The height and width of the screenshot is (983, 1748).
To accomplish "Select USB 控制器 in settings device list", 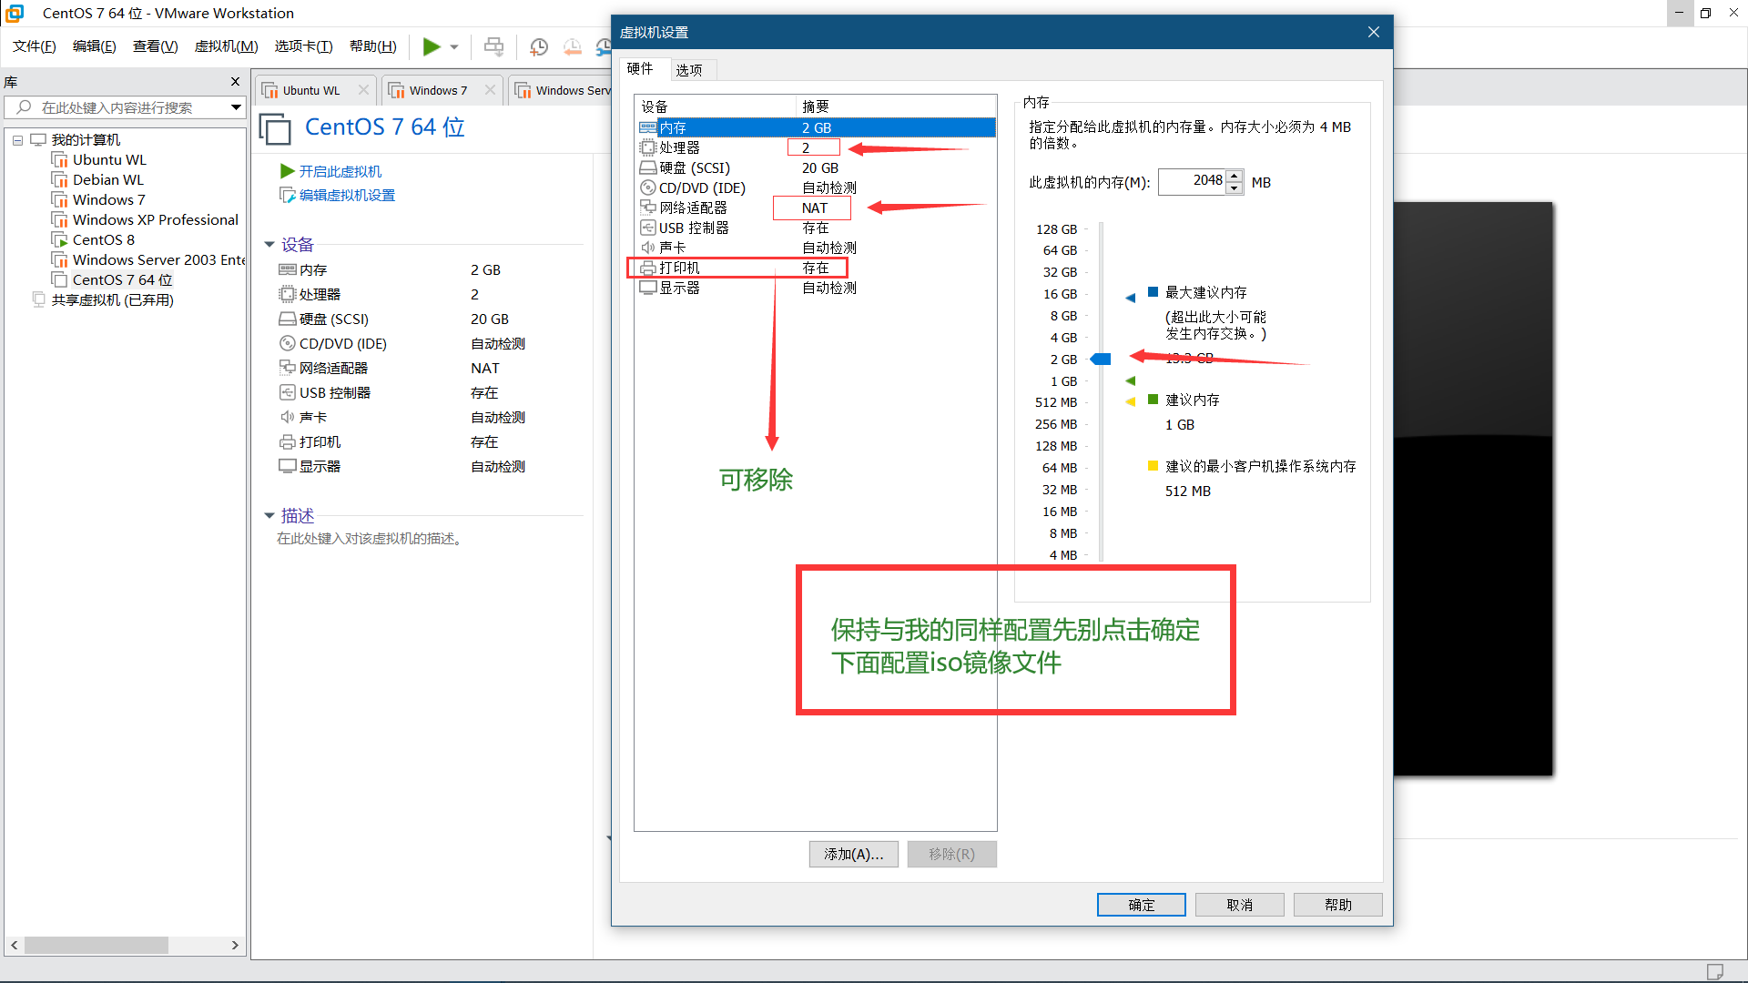I will click(816, 228).
